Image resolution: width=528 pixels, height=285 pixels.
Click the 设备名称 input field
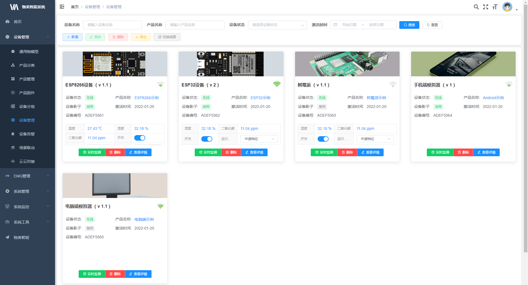[x=112, y=25]
